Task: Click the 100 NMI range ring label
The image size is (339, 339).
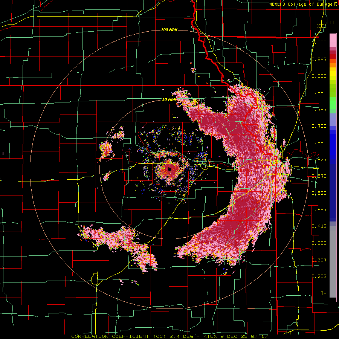Action: point(169,30)
